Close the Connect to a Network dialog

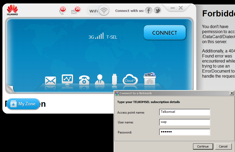click(x=232, y=93)
